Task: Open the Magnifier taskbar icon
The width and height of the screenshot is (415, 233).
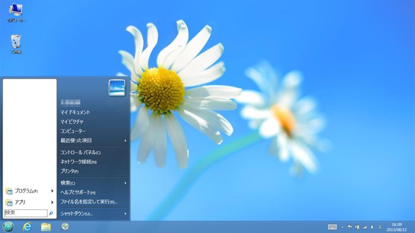Action: tap(65, 226)
